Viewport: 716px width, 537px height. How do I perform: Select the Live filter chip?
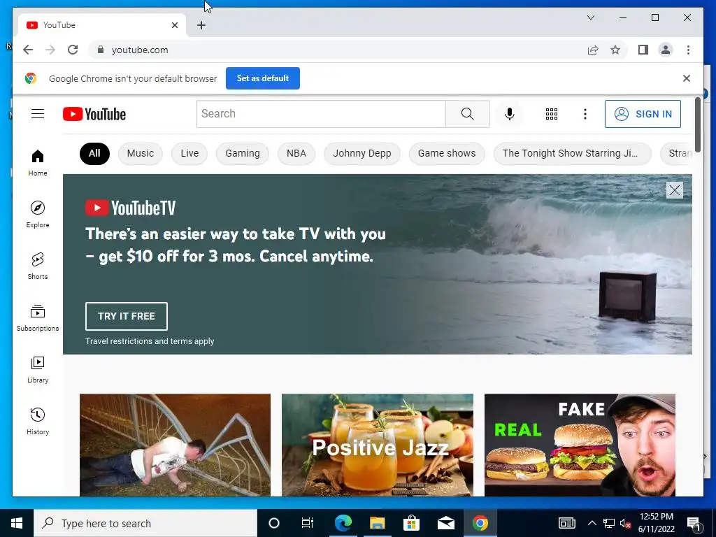189,153
